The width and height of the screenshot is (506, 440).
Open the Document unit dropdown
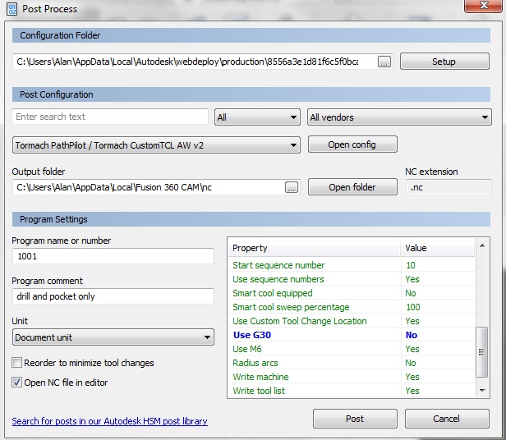[x=113, y=337]
